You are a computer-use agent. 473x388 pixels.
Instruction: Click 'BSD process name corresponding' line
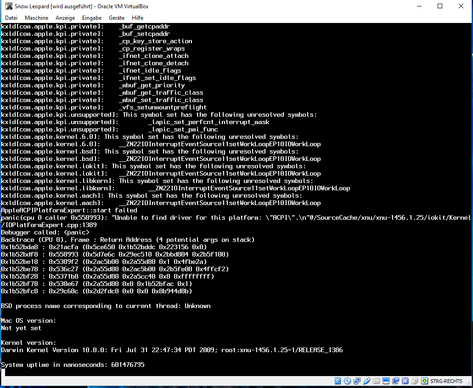pos(106,306)
